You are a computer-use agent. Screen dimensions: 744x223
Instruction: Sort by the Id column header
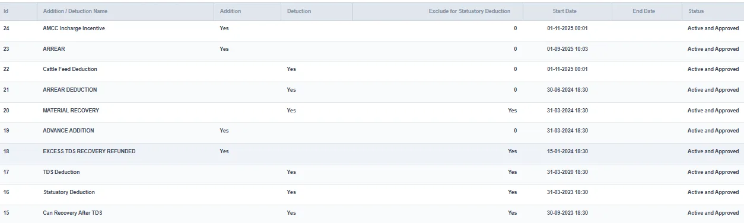(x=18, y=11)
